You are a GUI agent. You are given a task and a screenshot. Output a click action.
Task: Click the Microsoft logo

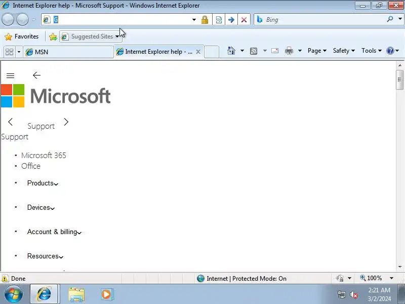(x=56, y=96)
